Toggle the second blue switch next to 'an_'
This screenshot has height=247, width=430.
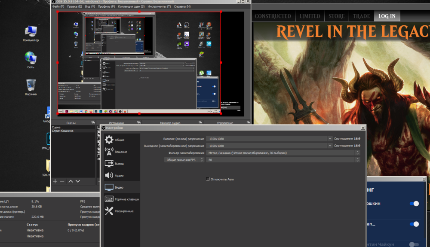[x=414, y=224]
